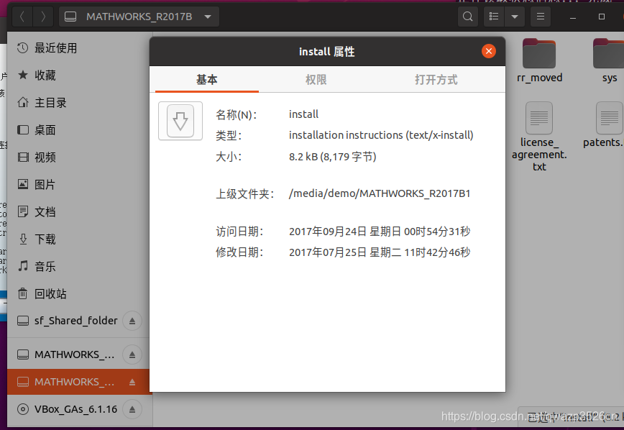Click the search magnifier icon
The width and height of the screenshot is (624, 430).
(x=467, y=17)
